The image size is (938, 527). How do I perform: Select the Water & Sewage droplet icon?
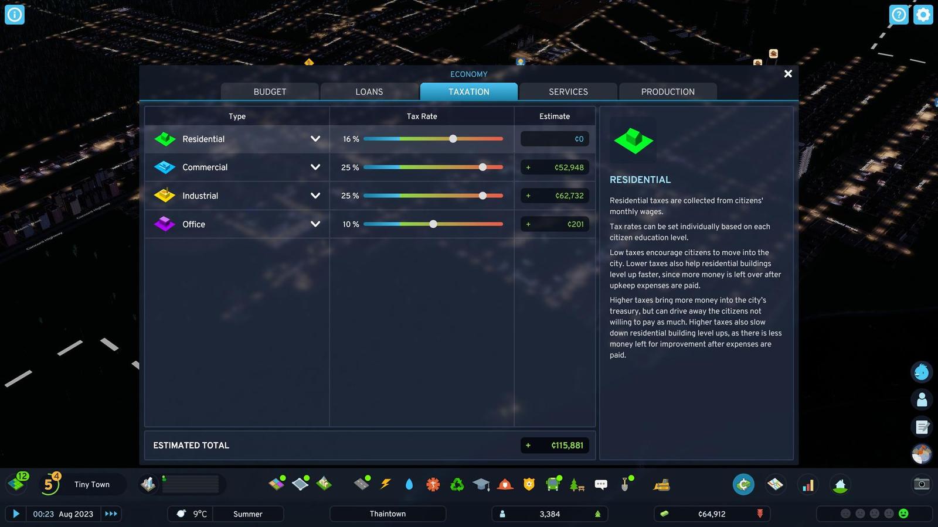click(x=409, y=484)
